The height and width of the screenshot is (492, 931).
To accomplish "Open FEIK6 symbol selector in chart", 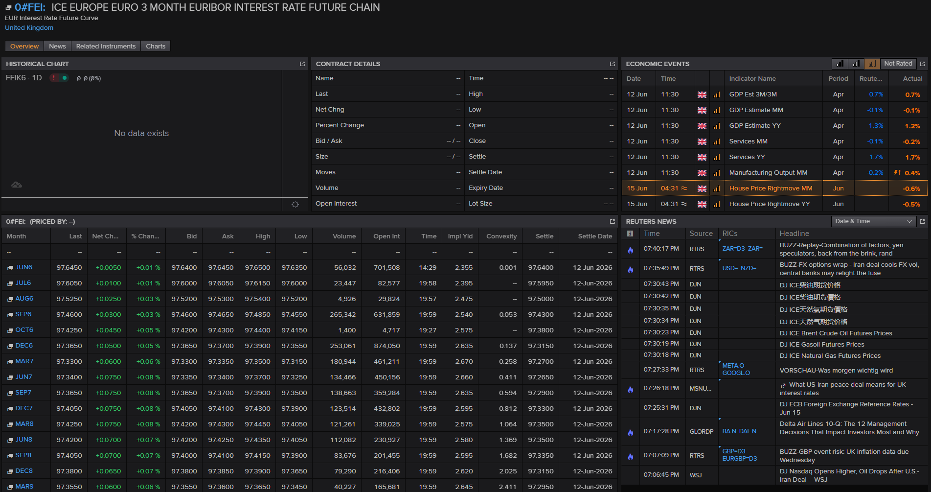I will pyautogui.click(x=16, y=78).
